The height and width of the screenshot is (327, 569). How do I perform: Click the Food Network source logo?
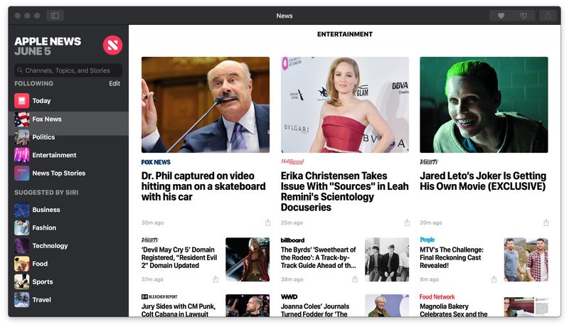(437, 296)
